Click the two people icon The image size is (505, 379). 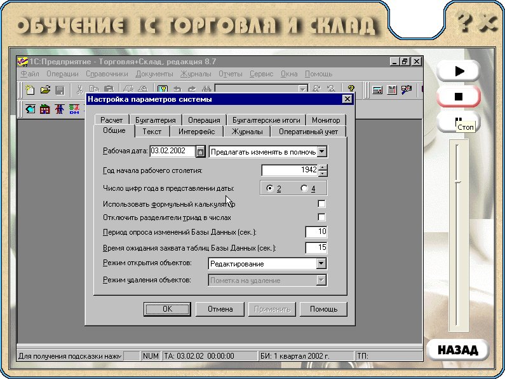60,109
